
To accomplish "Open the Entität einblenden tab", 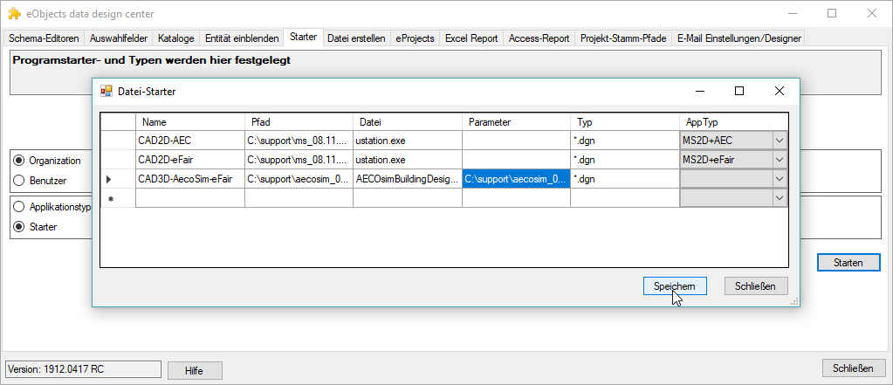I will pos(242,38).
